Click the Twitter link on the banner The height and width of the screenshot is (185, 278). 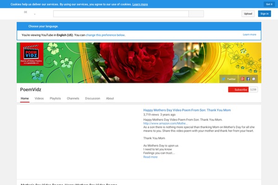pyautogui.click(x=229, y=79)
